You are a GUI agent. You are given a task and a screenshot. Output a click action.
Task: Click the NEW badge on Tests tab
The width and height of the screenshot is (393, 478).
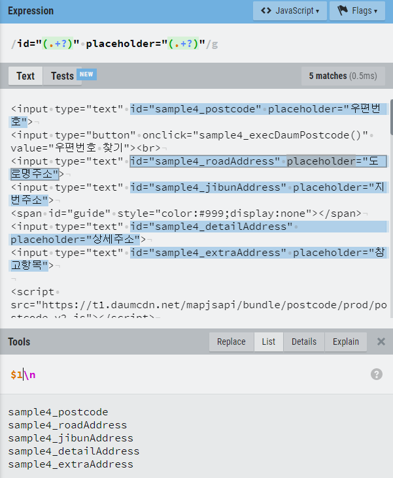(x=86, y=74)
